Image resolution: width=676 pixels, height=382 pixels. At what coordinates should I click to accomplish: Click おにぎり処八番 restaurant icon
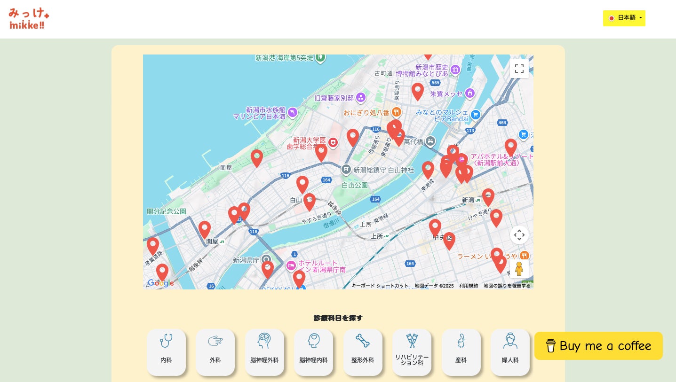[397, 112]
